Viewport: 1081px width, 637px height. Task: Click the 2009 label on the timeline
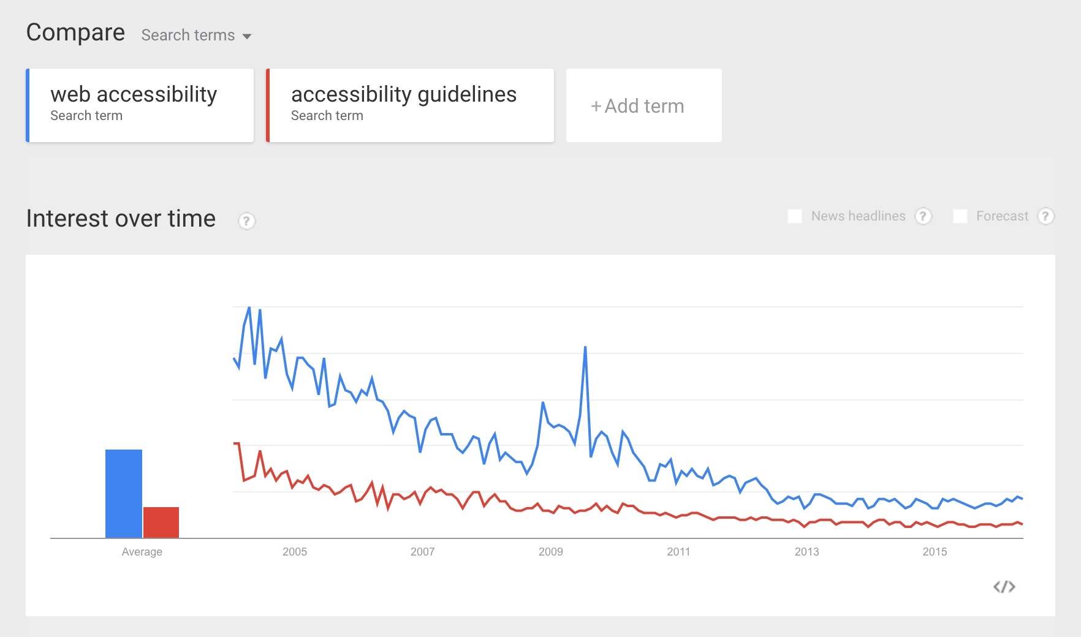click(550, 552)
